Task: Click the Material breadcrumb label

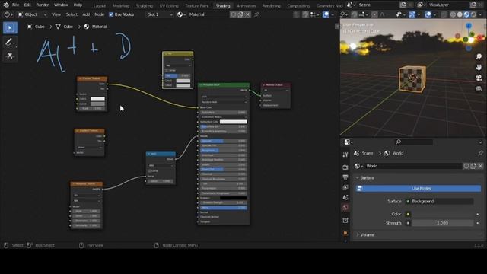Action: [x=100, y=27]
